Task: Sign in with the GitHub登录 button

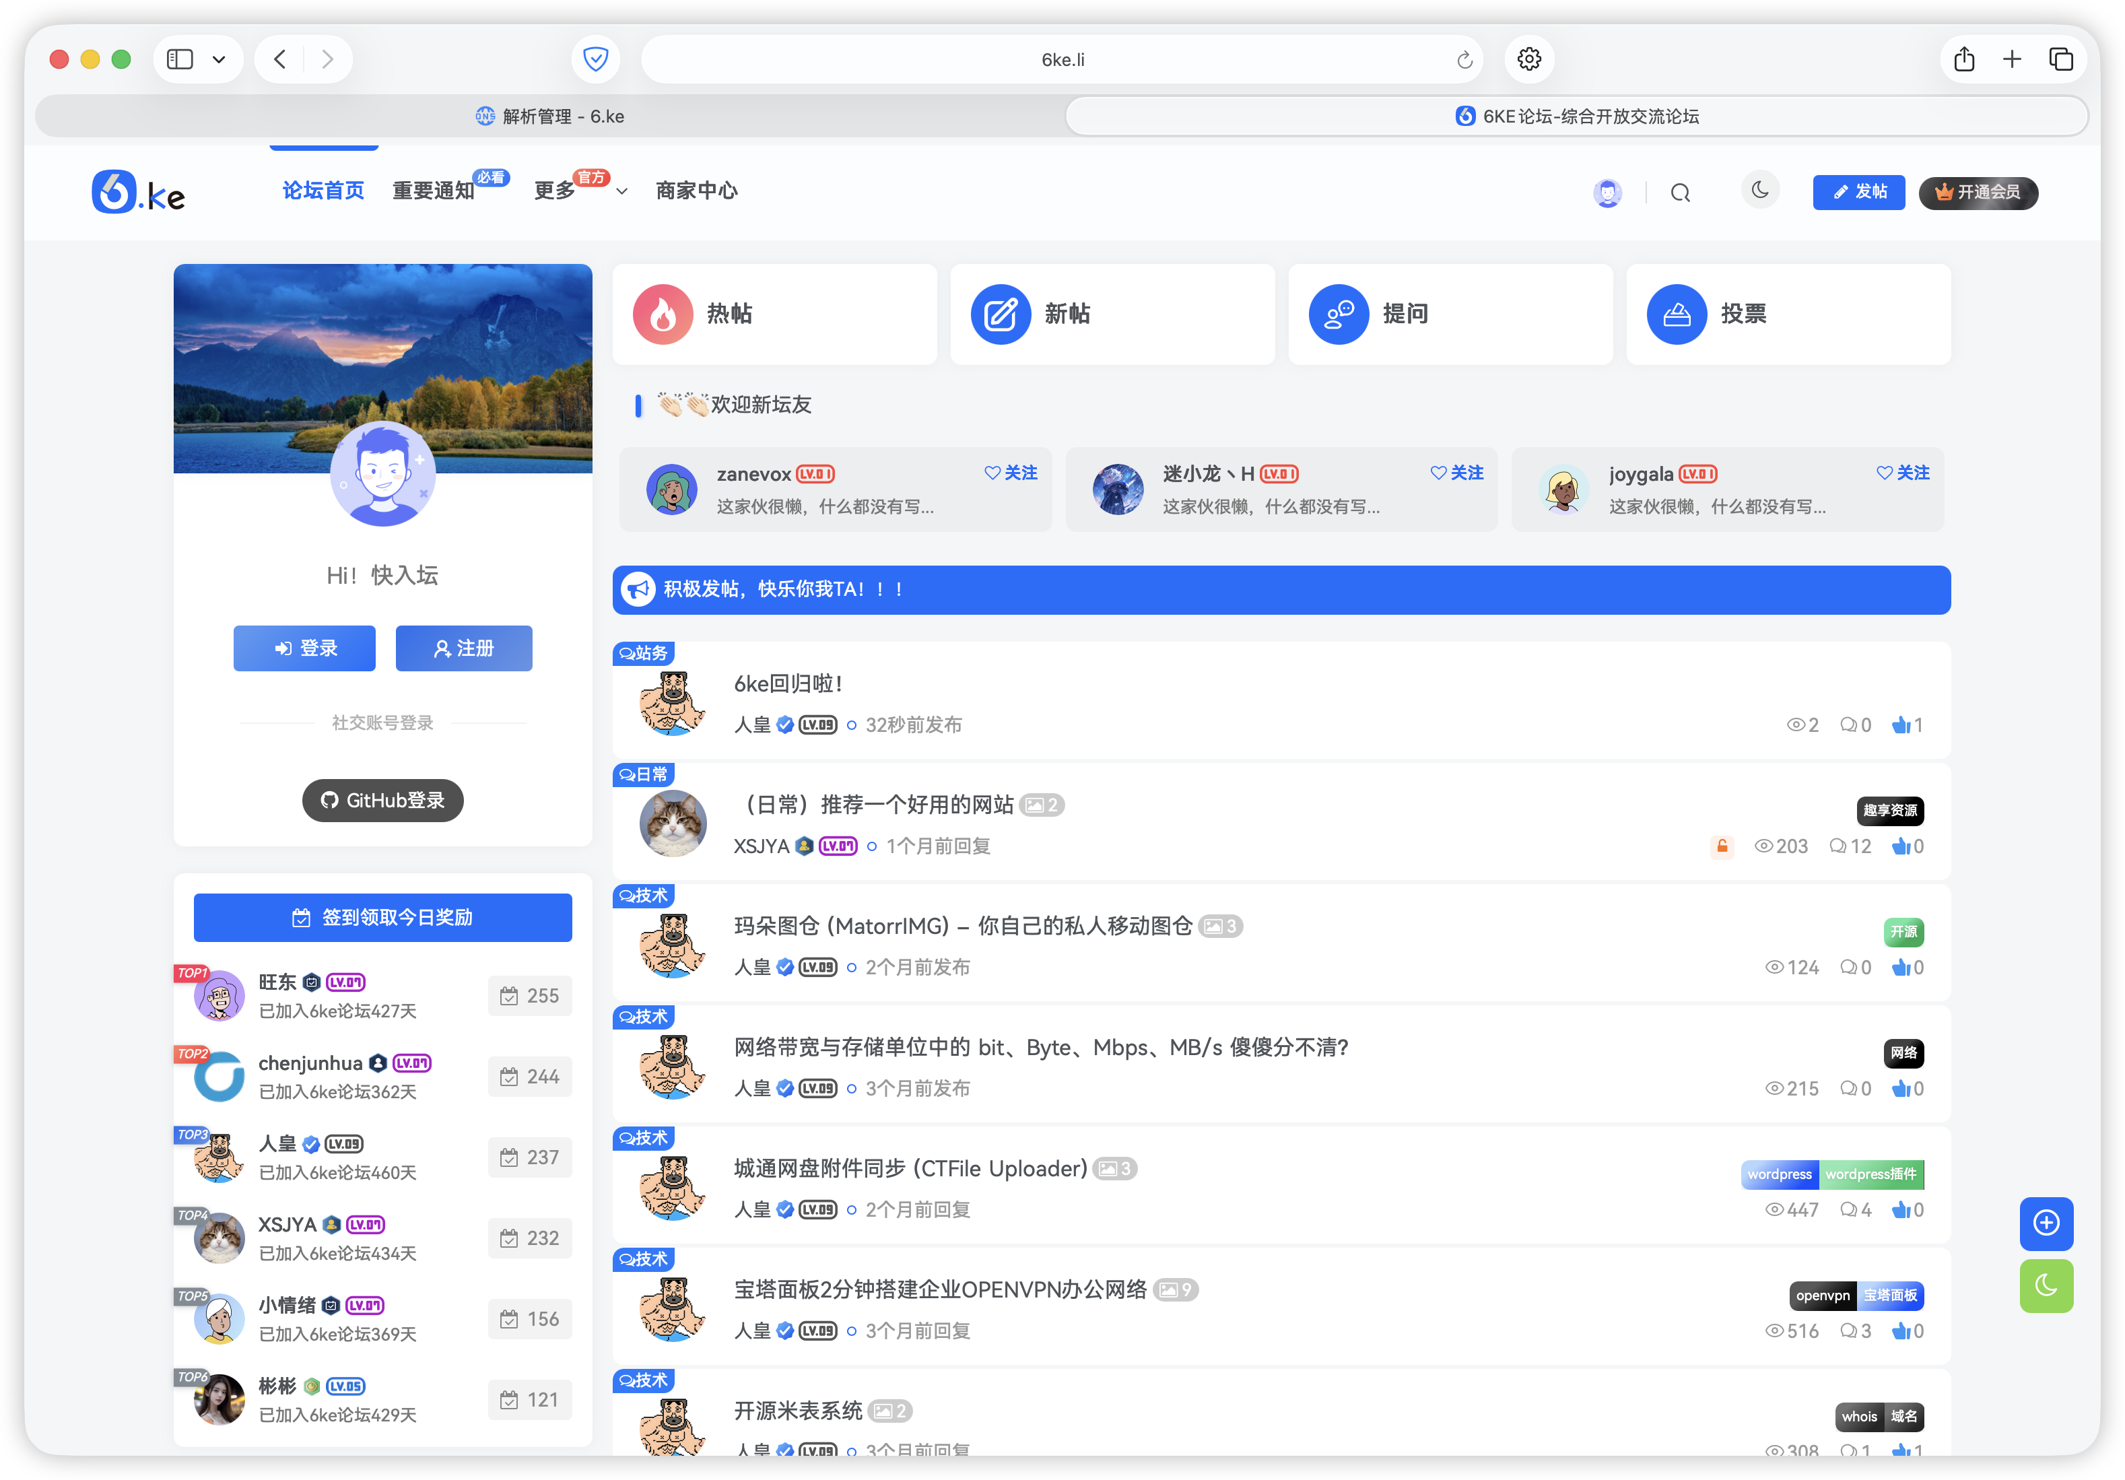Action: coord(382,800)
